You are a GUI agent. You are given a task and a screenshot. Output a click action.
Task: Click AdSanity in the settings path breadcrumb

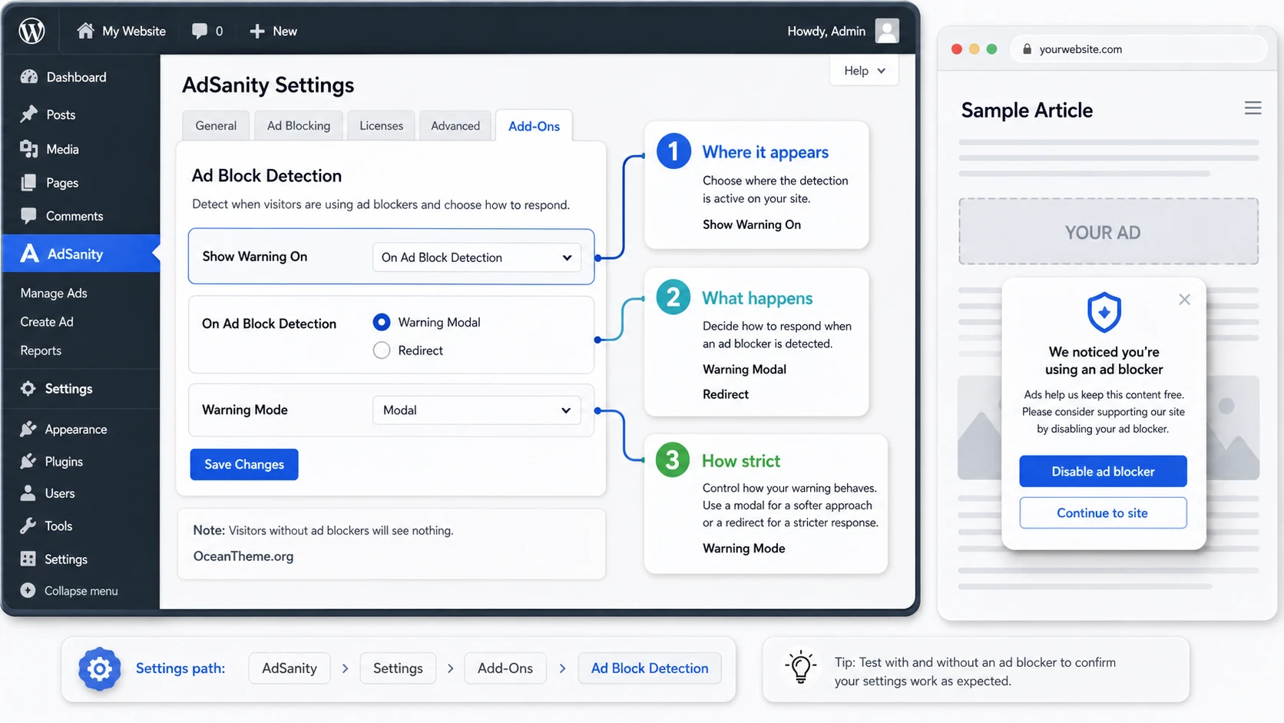pos(290,668)
